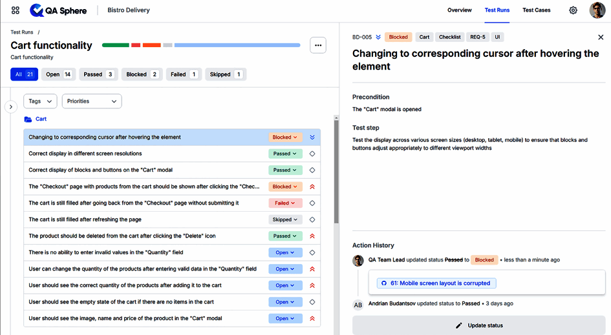Click the BD-005 low priority chevron icon
The width and height of the screenshot is (611, 335).
[378, 37]
